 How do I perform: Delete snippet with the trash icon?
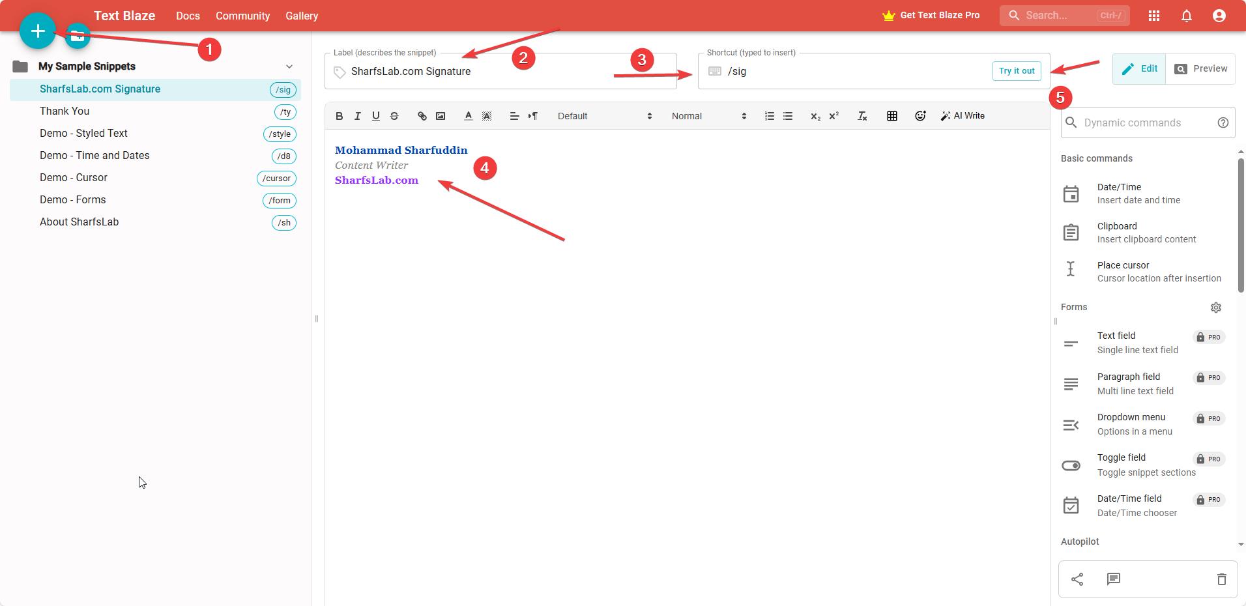[1222, 579]
